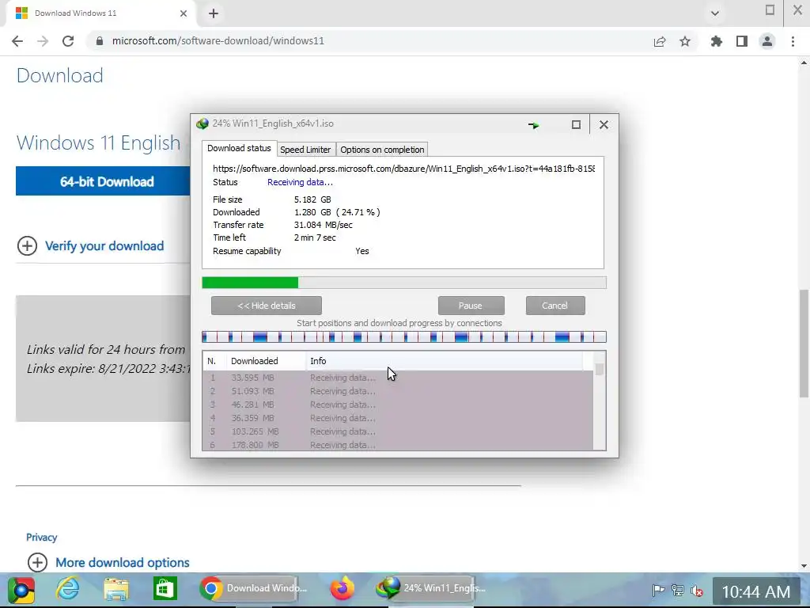Viewport: 810px width, 608px height.
Task: Switch to the Download status tab
Action: pos(239,148)
